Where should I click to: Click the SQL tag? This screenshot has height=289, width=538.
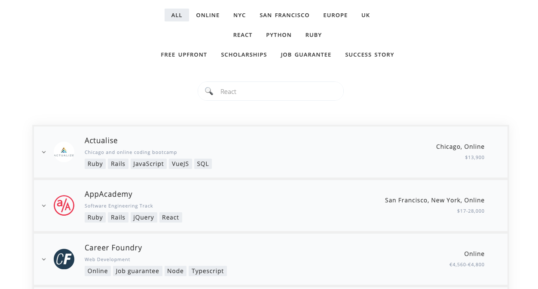(203, 164)
